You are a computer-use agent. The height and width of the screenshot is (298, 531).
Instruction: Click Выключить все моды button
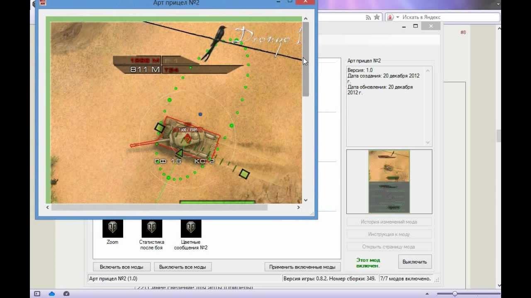[183, 267]
